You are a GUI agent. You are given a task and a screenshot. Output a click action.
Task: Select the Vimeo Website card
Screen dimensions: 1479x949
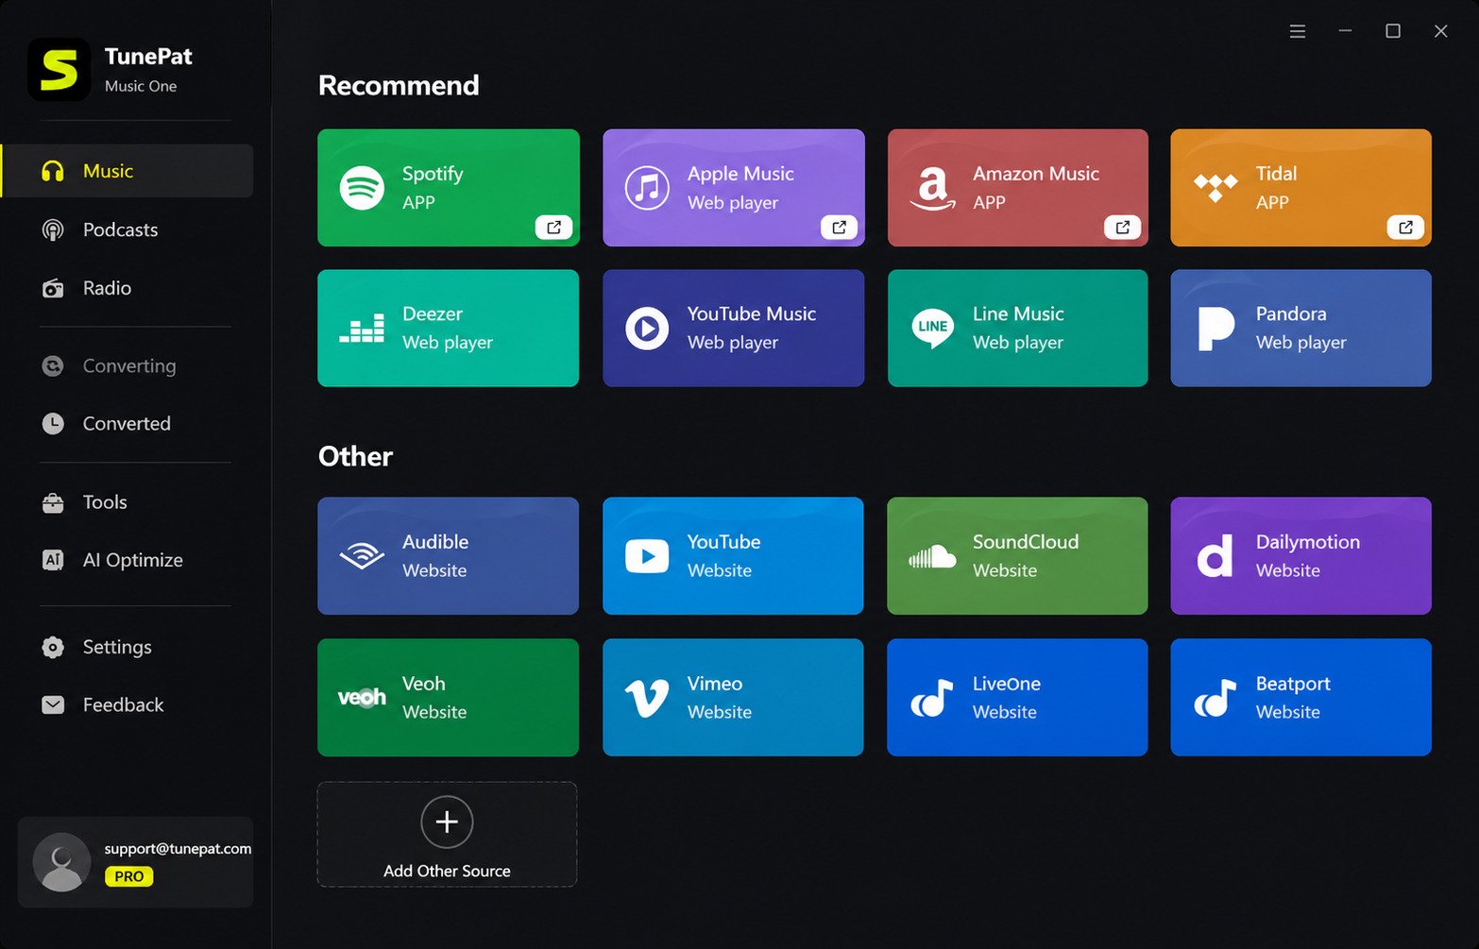click(x=733, y=698)
